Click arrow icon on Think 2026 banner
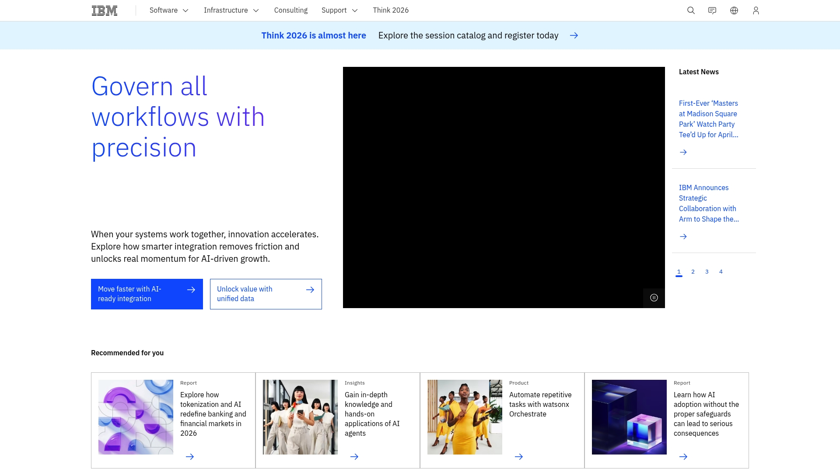The height and width of the screenshot is (472, 840). tap(574, 35)
